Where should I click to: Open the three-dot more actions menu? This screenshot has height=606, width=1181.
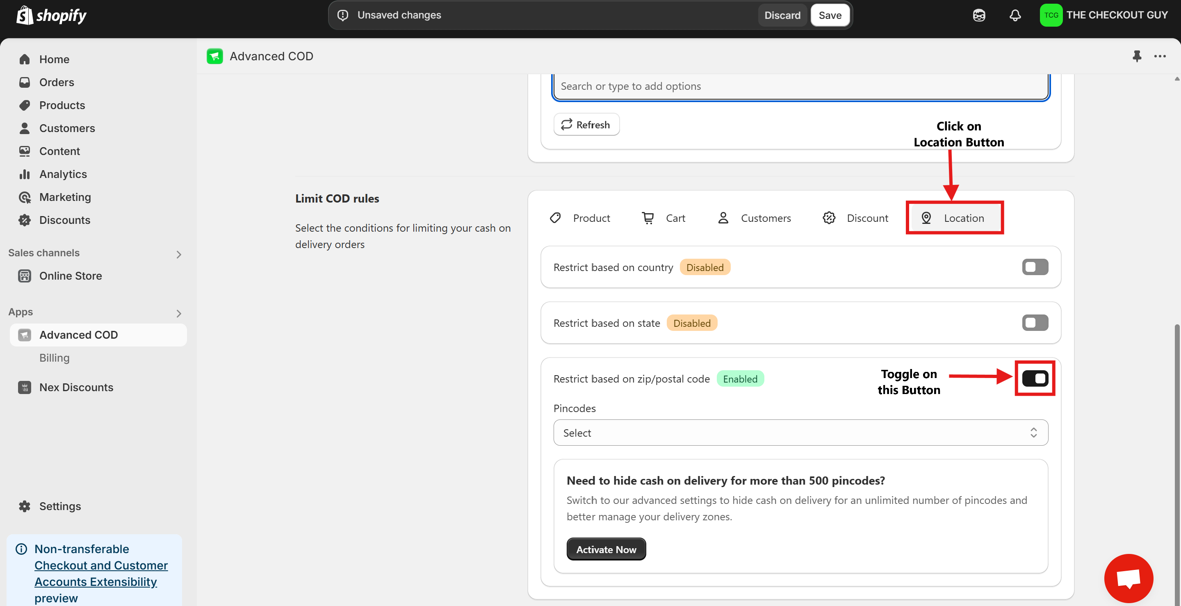pyautogui.click(x=1160, y=57)
